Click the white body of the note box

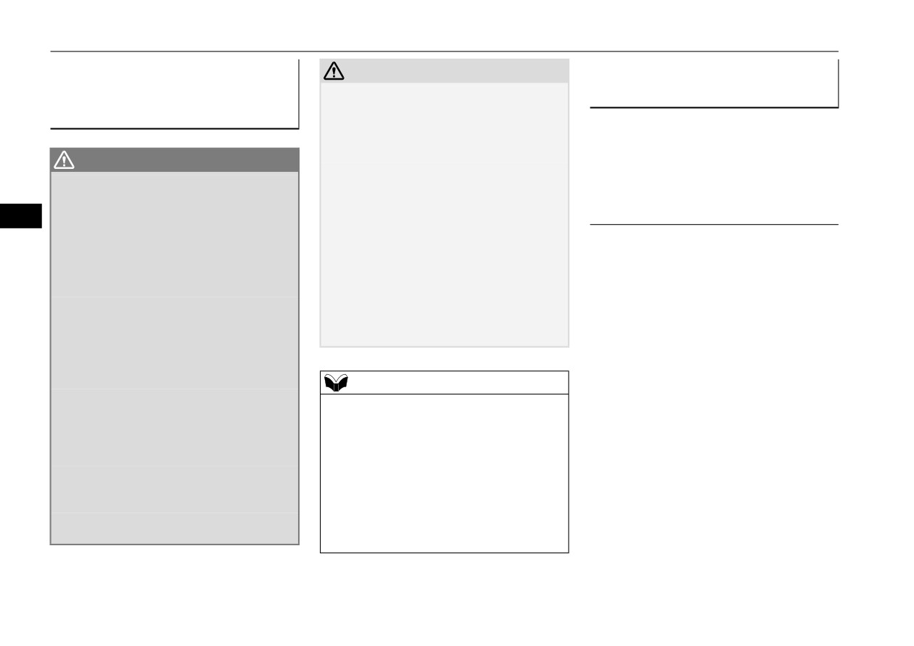click(x=445, y=473)
